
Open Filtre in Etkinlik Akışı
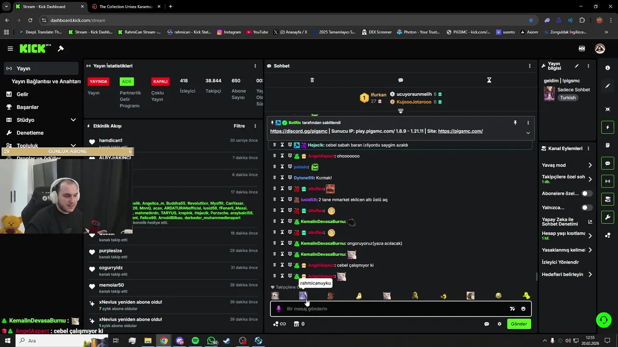coord(239,126)
